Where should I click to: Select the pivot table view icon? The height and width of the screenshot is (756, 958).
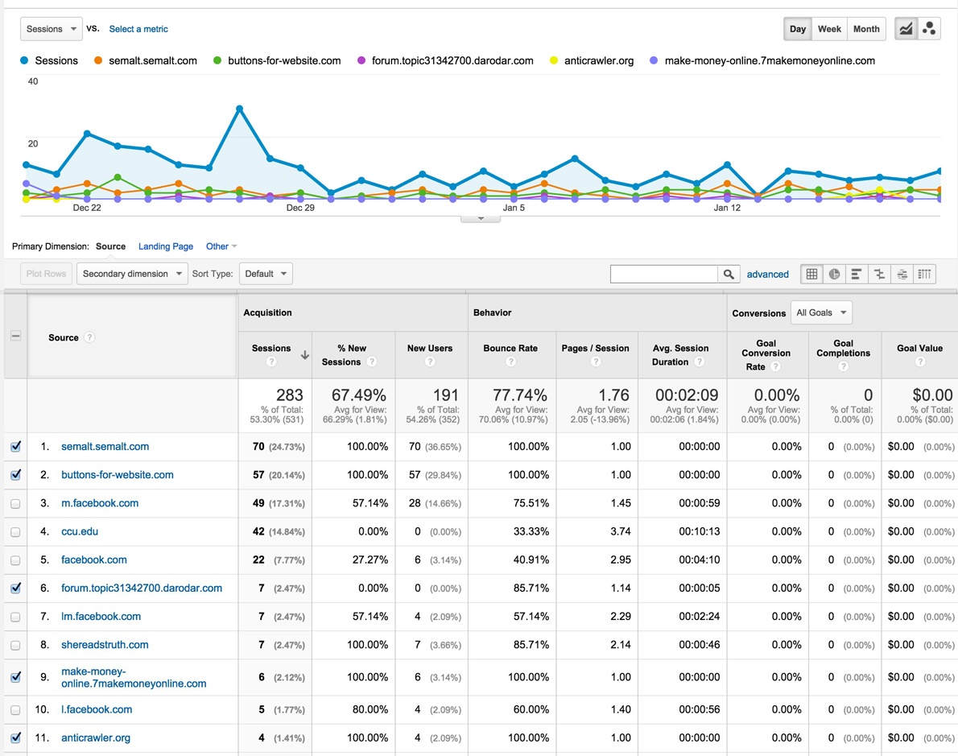coord(924,275)
